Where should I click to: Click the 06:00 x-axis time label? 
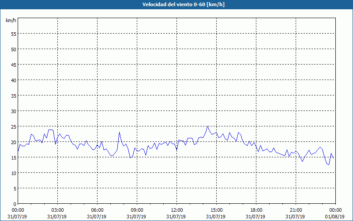(97, 210)
